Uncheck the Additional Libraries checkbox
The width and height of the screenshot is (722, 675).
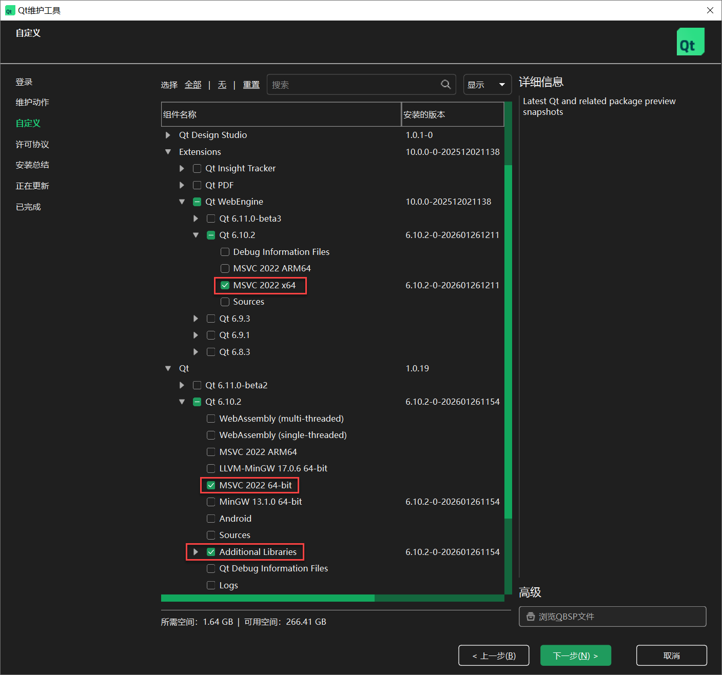[x=211, y=552]
